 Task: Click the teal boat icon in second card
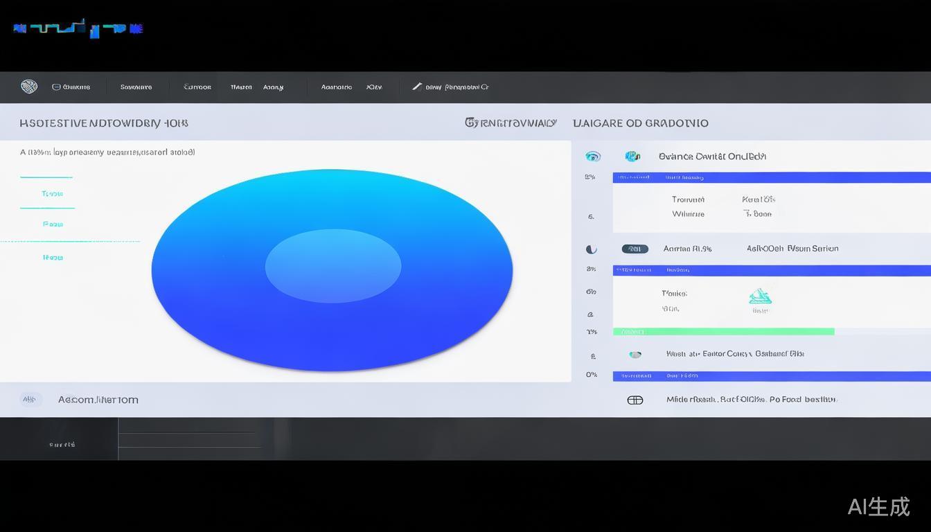point(760,296)
